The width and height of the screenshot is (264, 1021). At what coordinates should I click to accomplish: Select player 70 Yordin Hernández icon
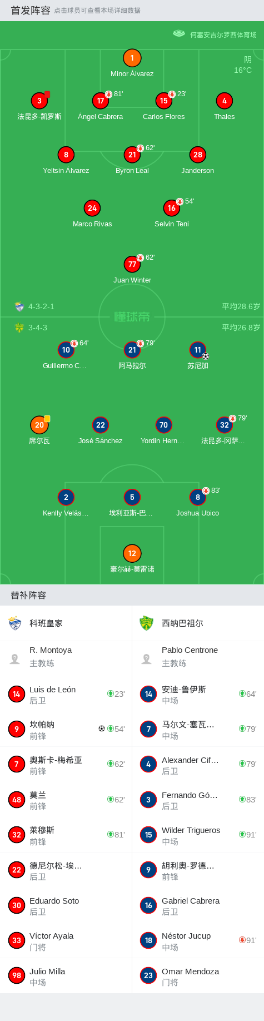coord(163,425)
